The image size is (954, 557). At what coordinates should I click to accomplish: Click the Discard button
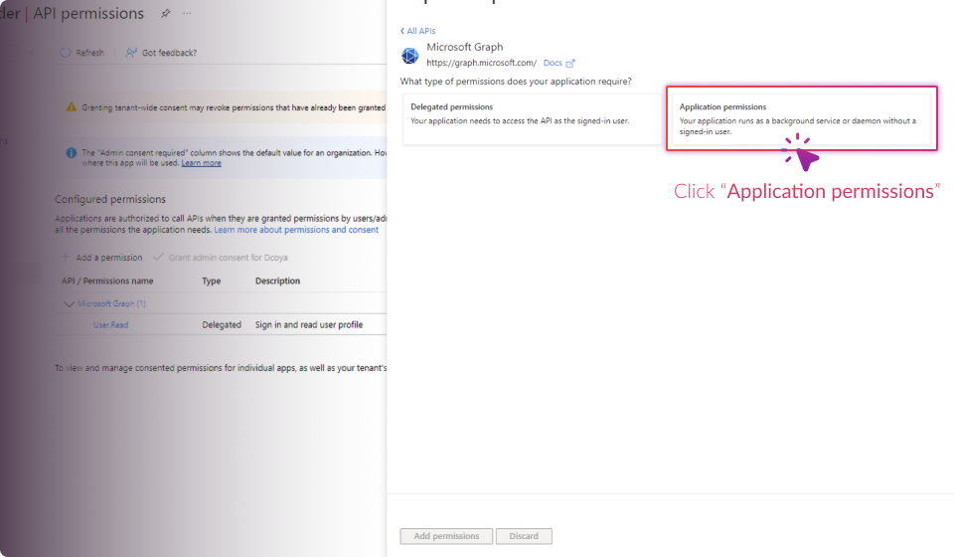pyautogui.click(x=524, y=536)
